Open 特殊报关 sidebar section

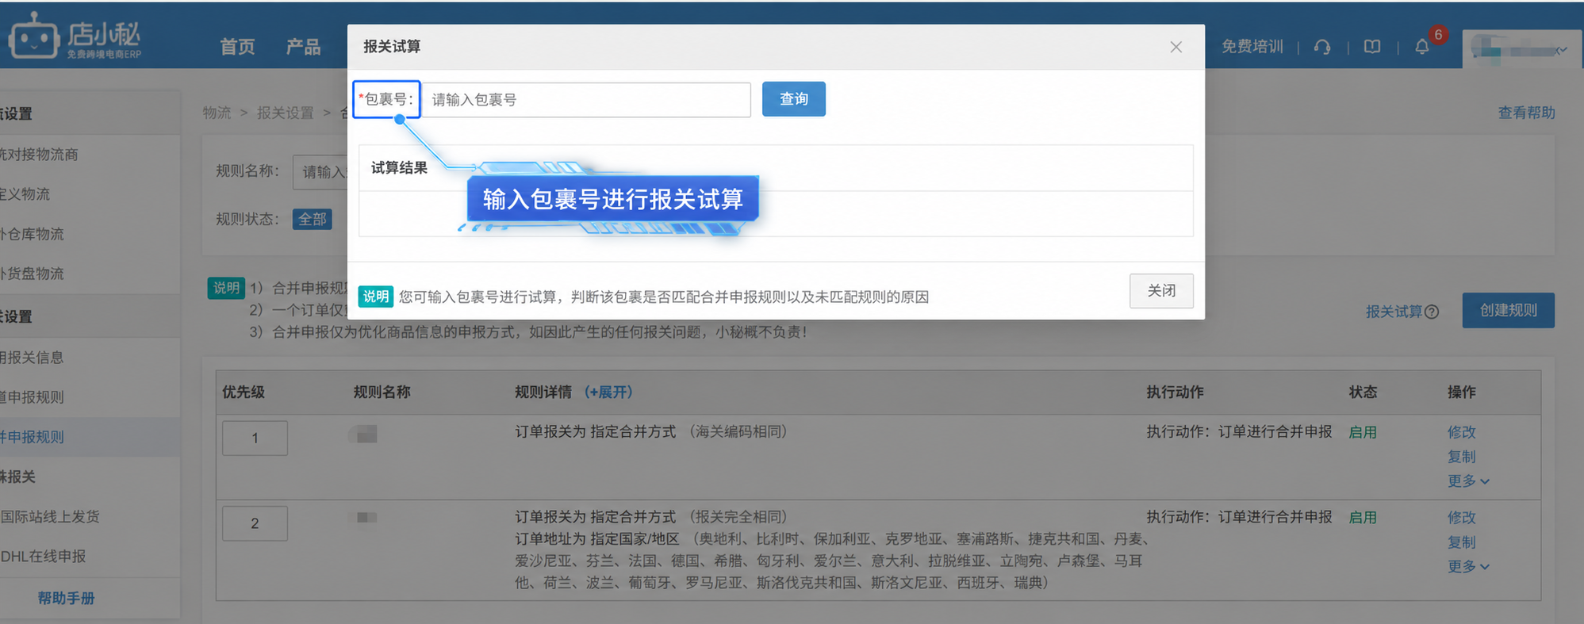pos(18,477)
